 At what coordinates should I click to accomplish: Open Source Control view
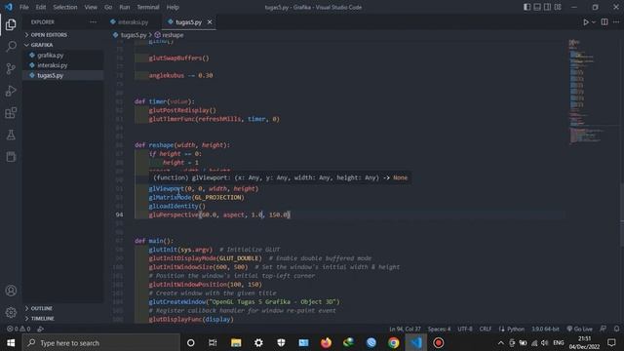pos(11,68)
